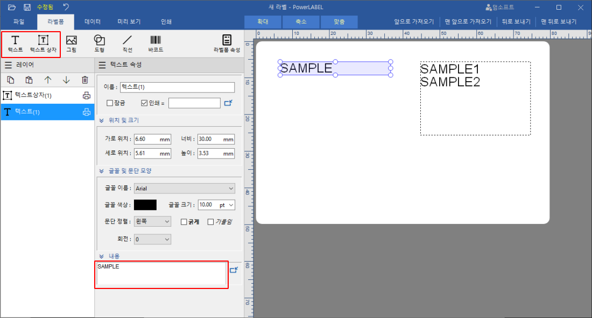Click the 확대 (Zoom In) button
The width and height of the screenshot is (592, 318).
pos(262,22)
